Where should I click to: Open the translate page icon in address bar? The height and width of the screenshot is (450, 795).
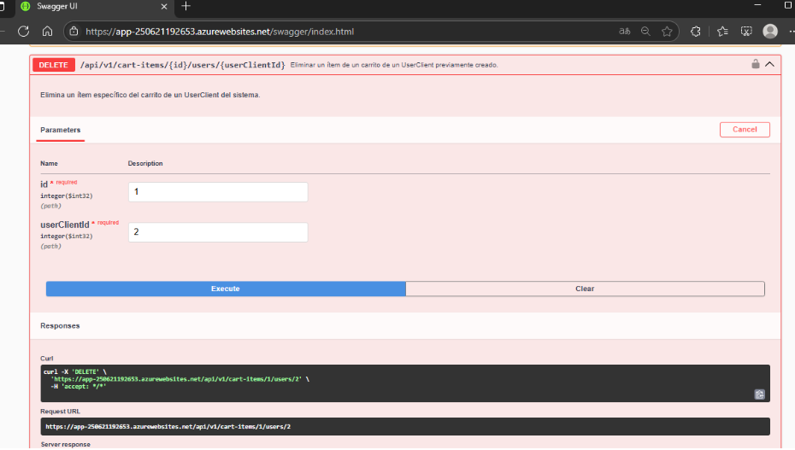pyautogui.click(x=624, y=32)
